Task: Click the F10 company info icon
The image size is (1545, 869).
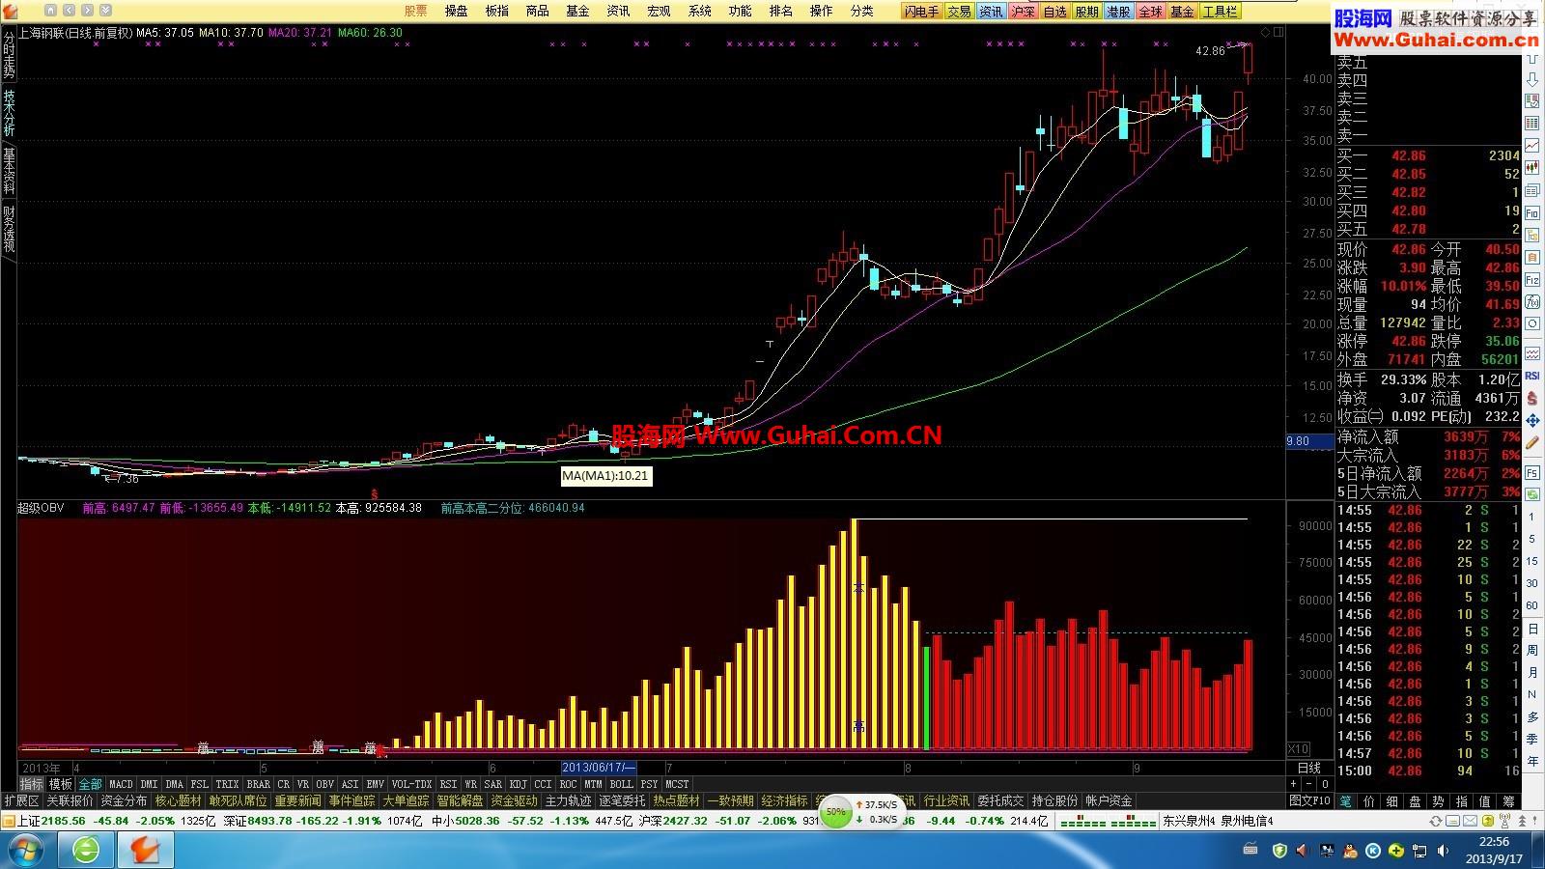Action: pos(1532,212)
